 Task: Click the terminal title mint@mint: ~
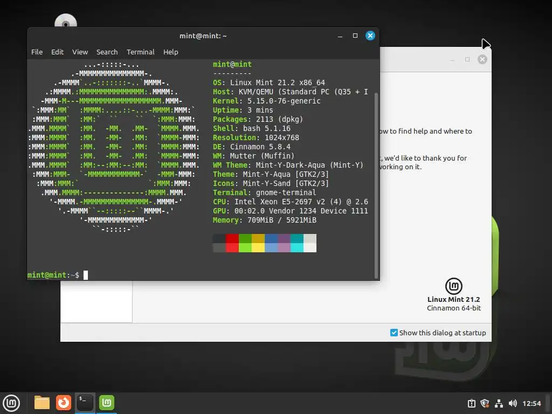click(203, 36)
